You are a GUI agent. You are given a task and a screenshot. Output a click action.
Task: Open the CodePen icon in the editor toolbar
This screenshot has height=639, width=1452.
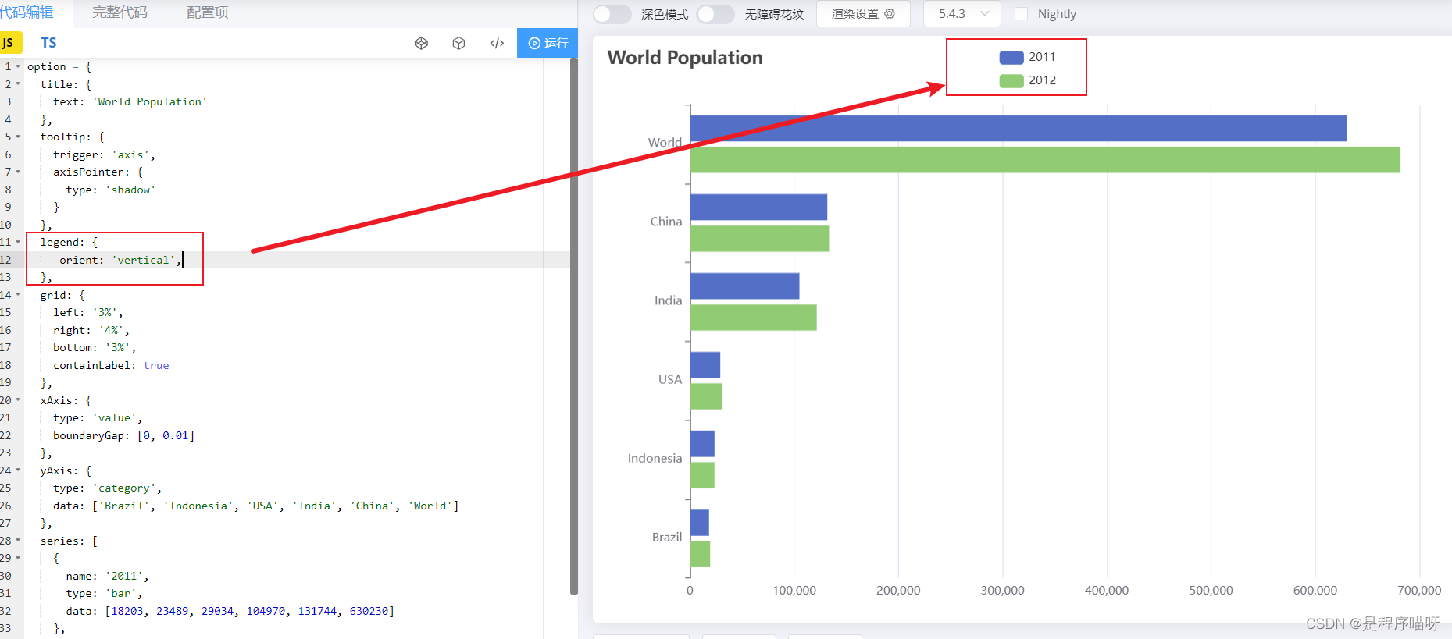point(421,43)
